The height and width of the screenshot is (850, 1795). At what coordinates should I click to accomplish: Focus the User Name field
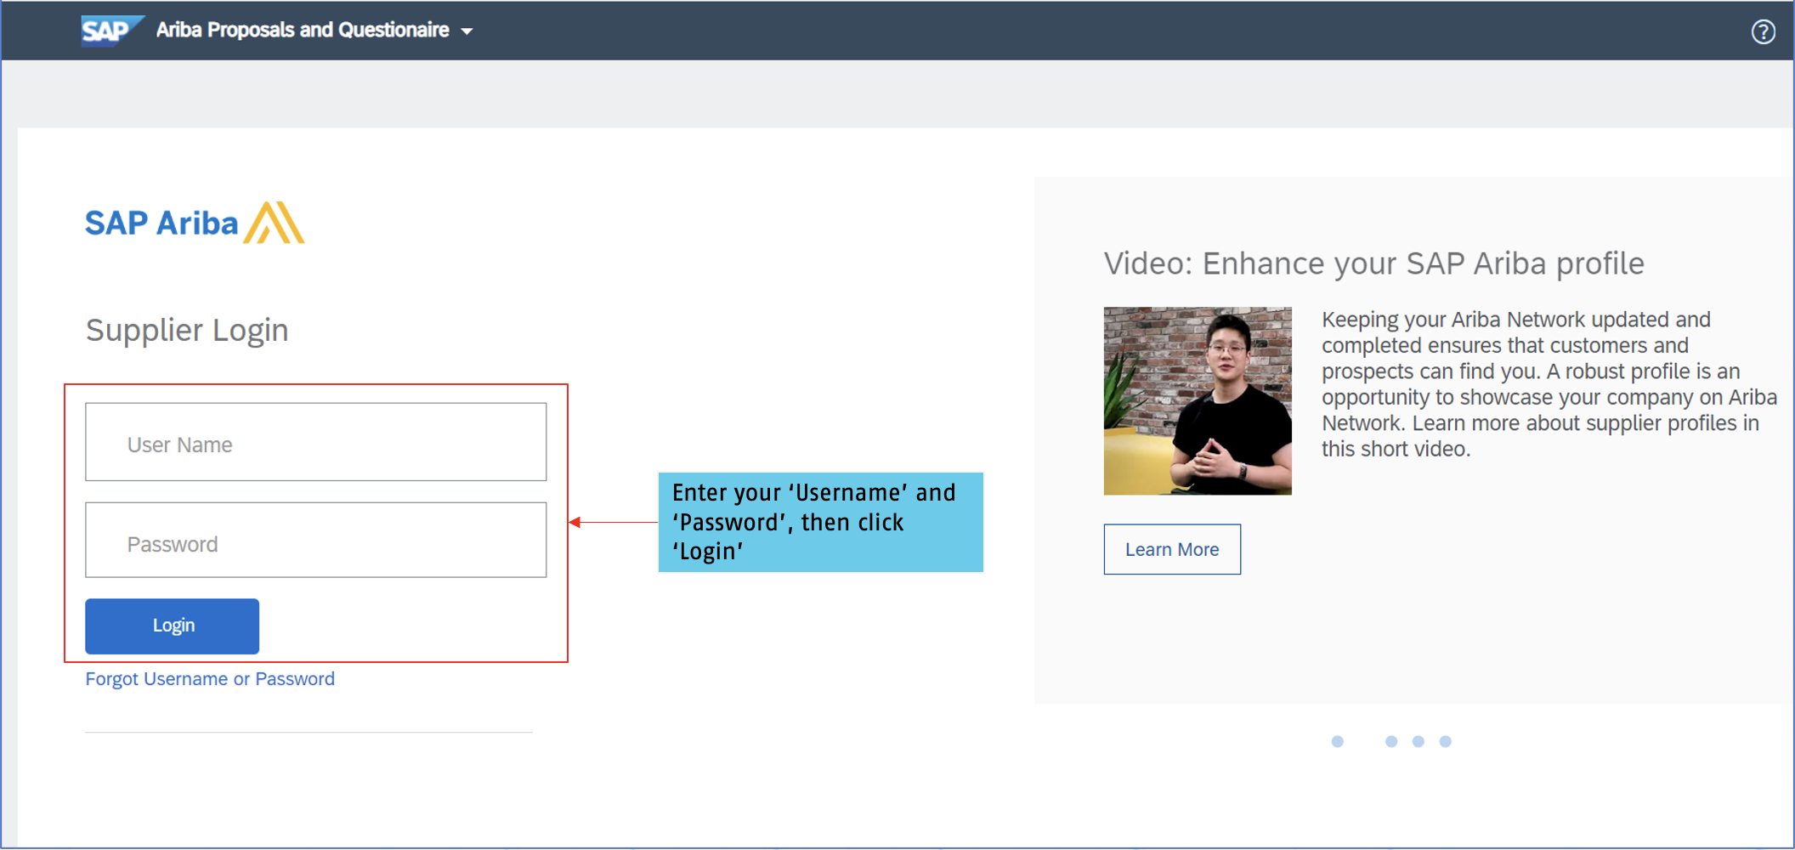315,442
